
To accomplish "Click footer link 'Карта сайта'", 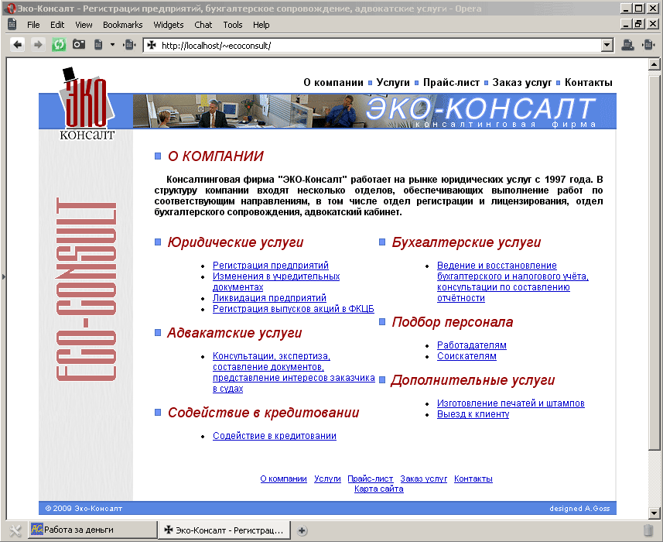I will click(x=378, y=489).
